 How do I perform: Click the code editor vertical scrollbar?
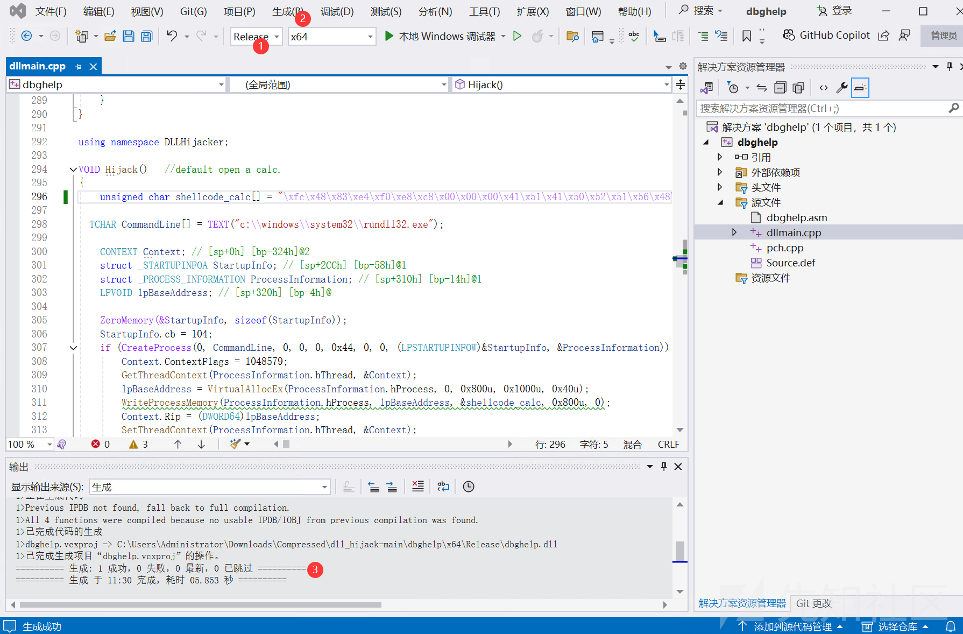tap(680, 265)
